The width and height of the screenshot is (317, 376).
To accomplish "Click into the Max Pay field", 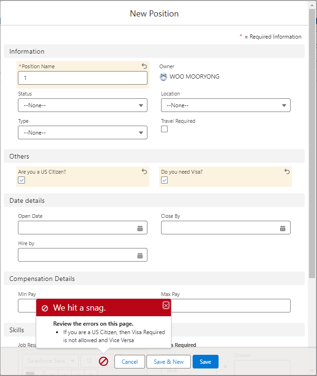I will click(x=231, y=306).
